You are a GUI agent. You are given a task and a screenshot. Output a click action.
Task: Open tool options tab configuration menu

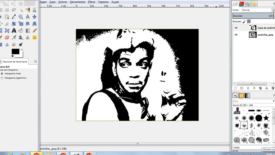35,62
